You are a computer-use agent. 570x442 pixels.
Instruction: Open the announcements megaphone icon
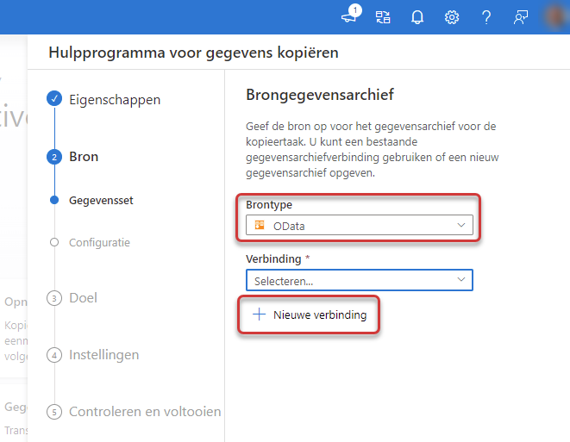pyautogui.click(x=350, y=16)
